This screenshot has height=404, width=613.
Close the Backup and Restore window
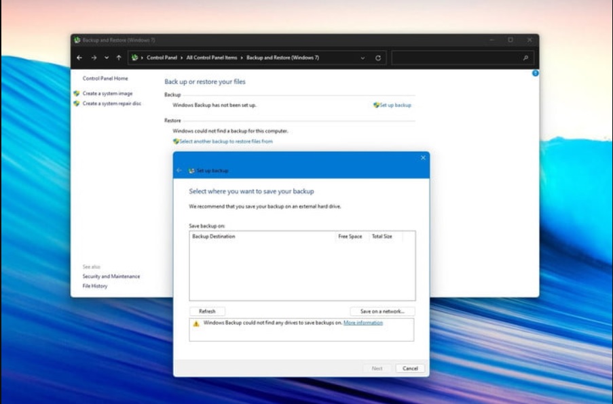[x=530, y=40]
